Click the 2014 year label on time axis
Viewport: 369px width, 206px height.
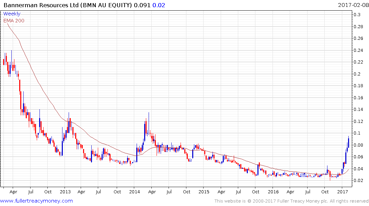(x=134, y=192)
